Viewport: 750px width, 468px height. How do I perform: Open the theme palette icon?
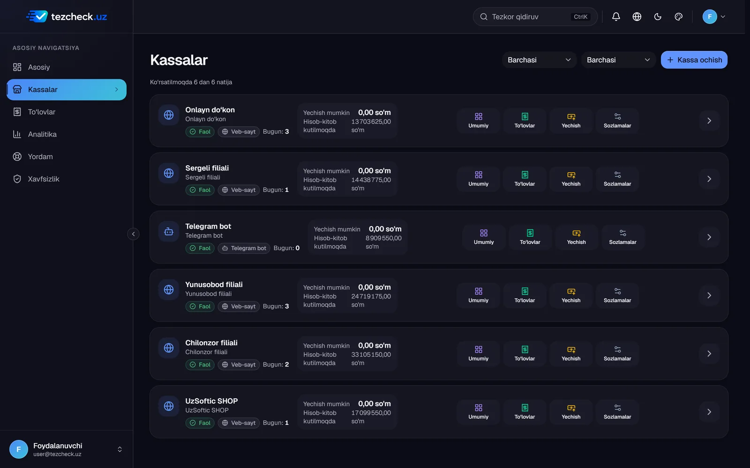pyautogui.click(x=678, y=17)
